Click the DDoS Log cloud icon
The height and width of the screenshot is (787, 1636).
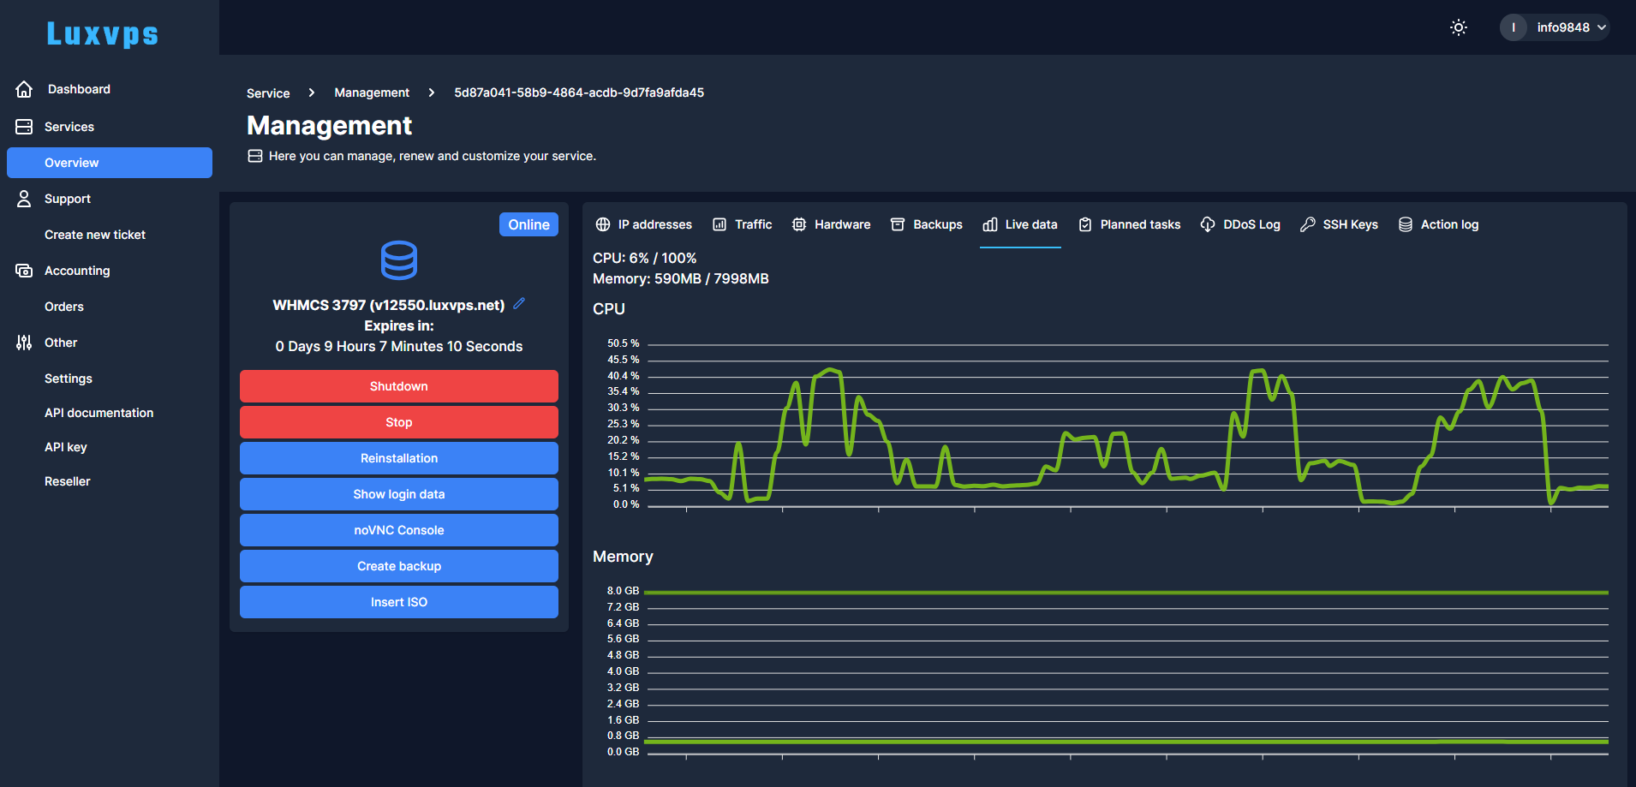coord(1208,224)
